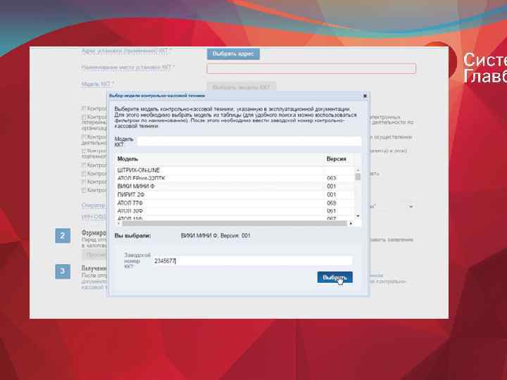Screen dimensions: 507x380
Task: Select the ШТРИХ-ON-LINE model row
Action: (234, 170)
